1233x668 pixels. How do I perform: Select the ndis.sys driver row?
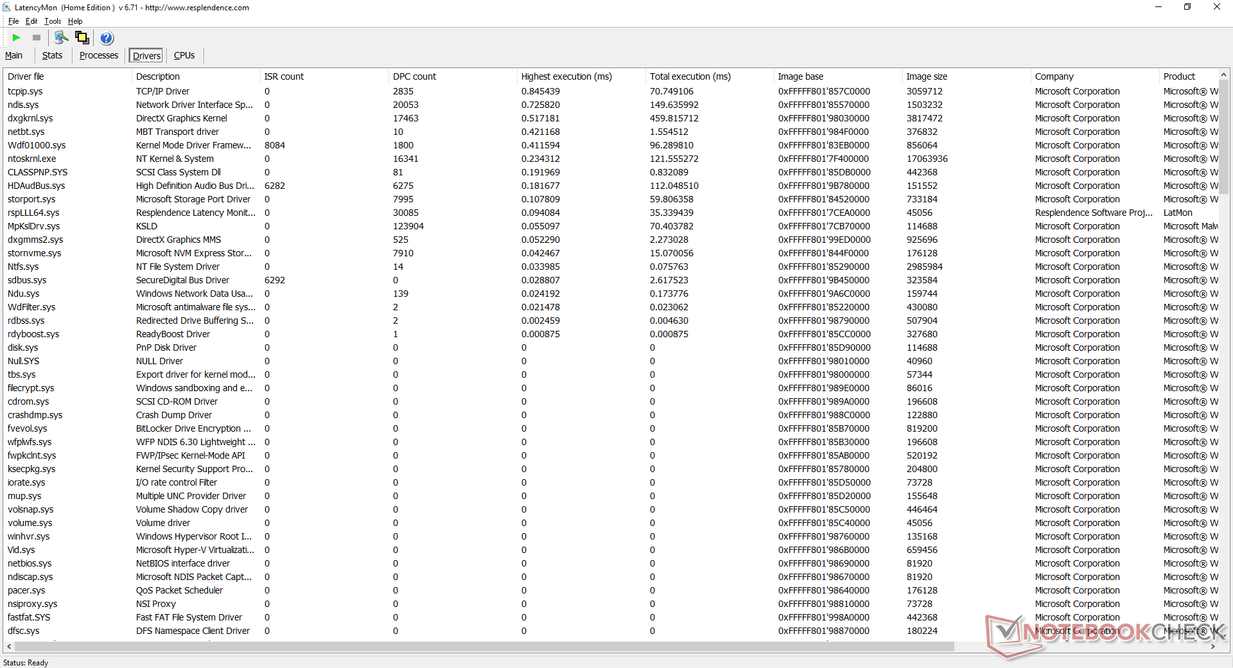[611, 105]
